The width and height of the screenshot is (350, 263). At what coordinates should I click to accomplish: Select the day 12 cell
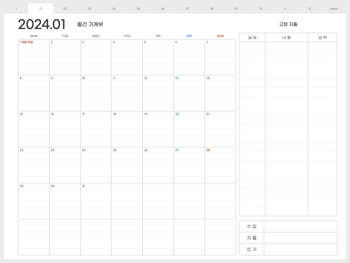click(158, 93)
